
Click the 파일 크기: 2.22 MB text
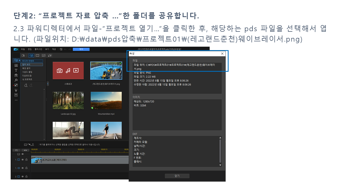pos(144,77)
